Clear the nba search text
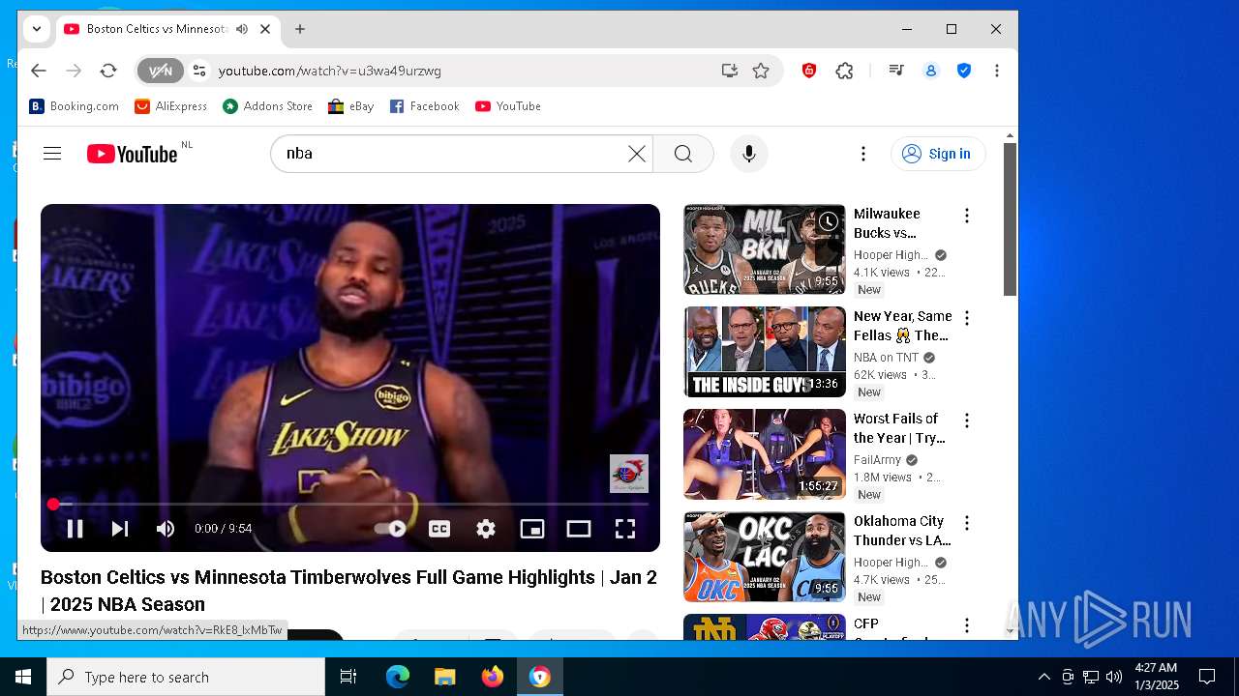The height and width of the screenshot is (696, 1239). 636,154
